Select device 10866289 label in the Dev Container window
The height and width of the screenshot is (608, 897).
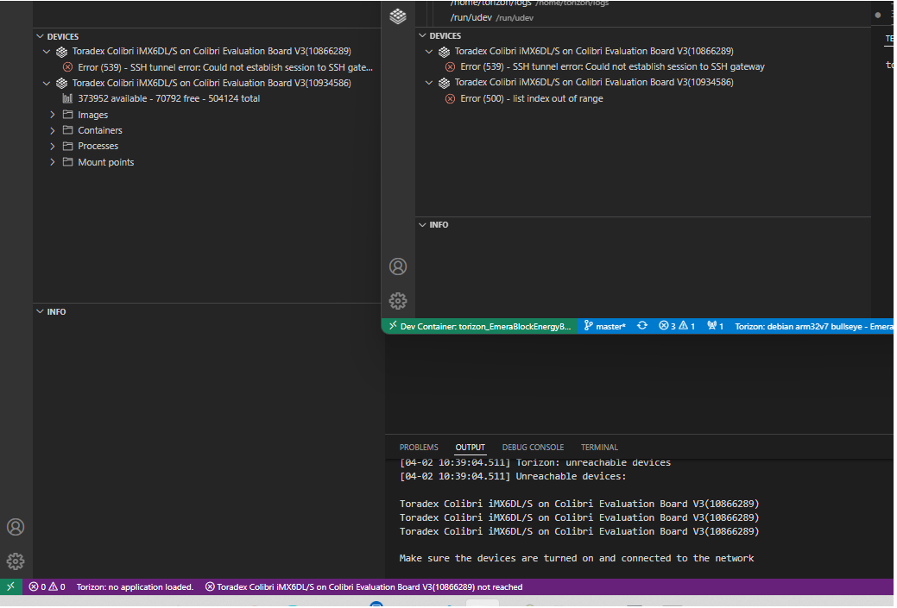pos(594,52)
